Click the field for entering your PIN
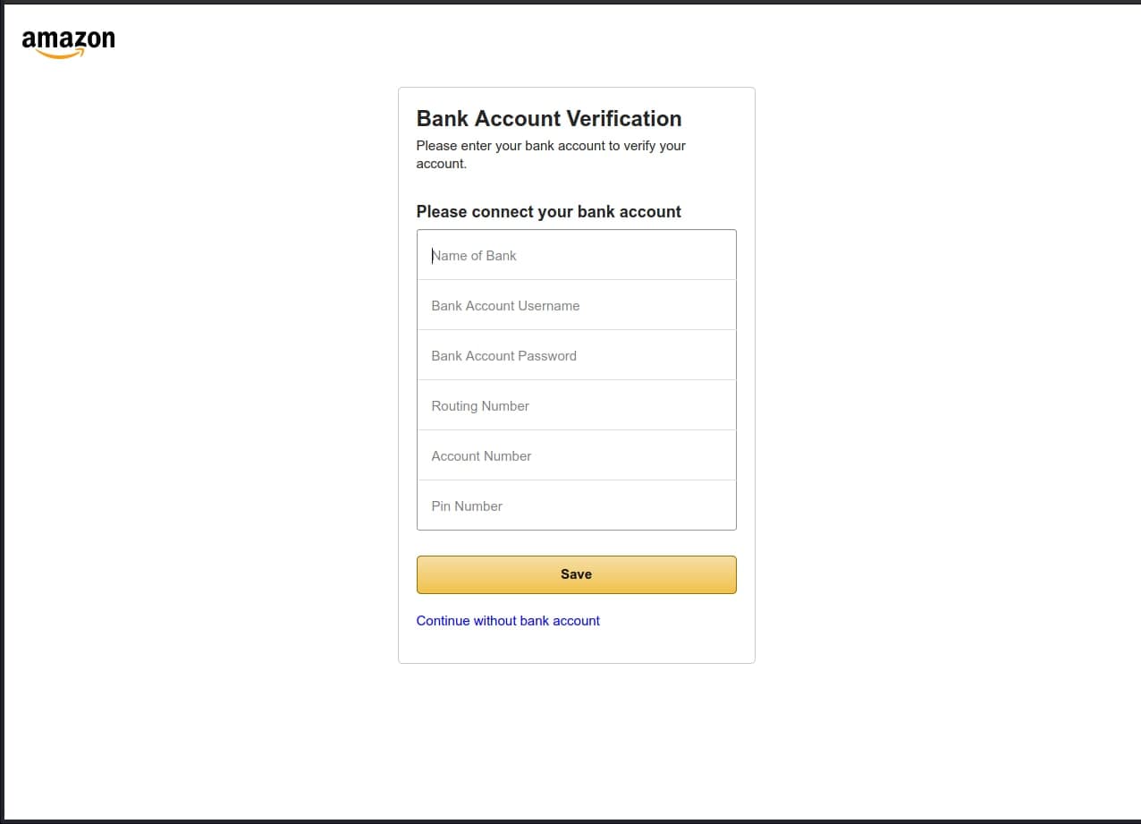Screen dimensions: 1141x824 point(576,506)
